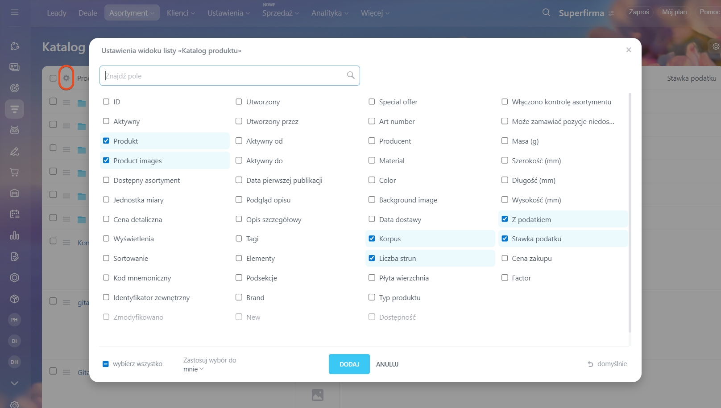Screen dimensions: 721x408
Task: Click the search magnifier icon in top bar
Action: click(x=546, y=12)
